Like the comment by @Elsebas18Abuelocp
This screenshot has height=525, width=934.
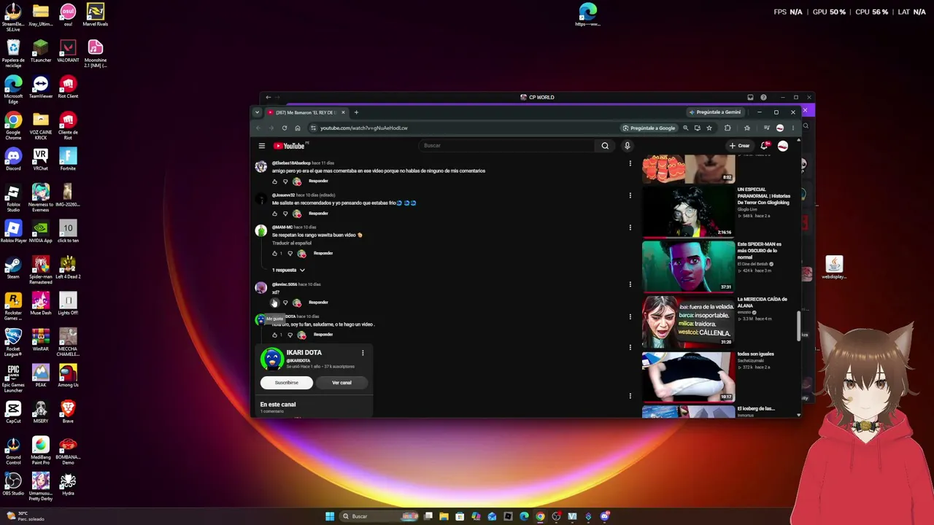tap(274, 182)
